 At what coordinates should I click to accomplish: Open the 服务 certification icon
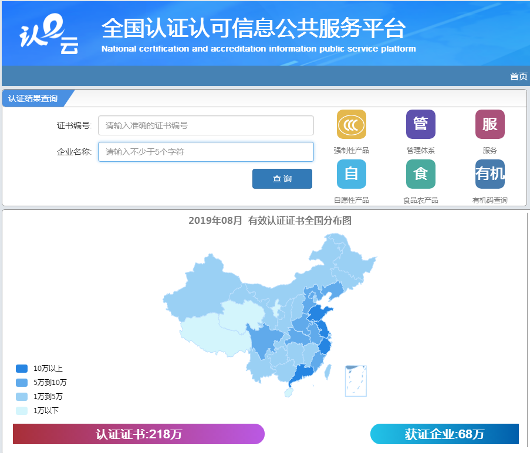(490, 124)
